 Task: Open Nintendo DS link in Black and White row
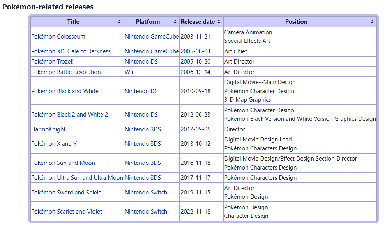pos(141,91)
